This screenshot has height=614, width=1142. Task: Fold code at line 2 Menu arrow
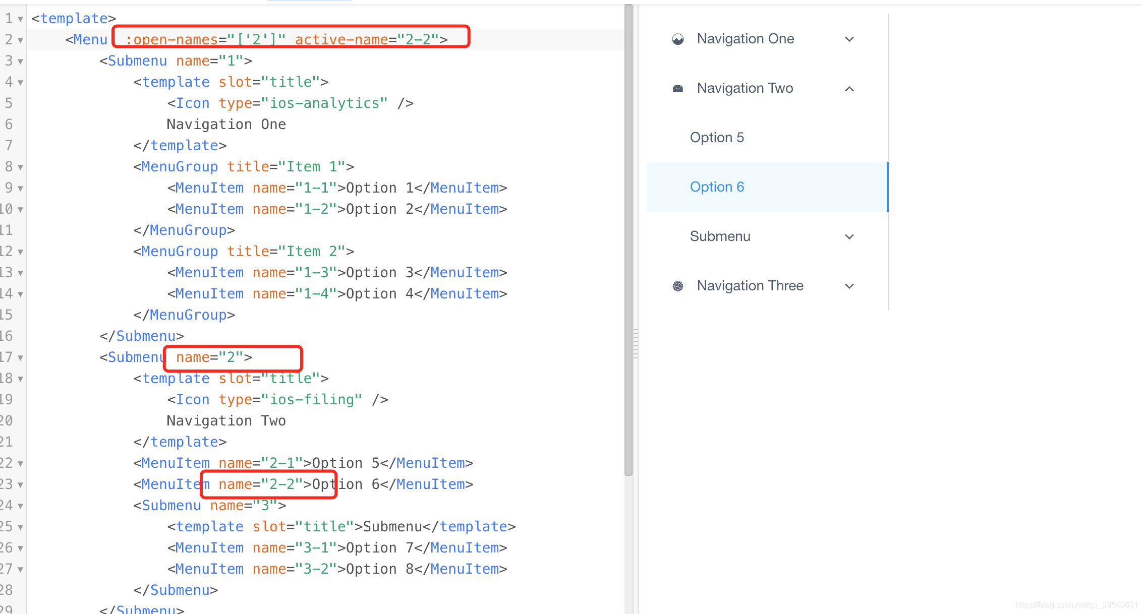(x=20, y=40)
